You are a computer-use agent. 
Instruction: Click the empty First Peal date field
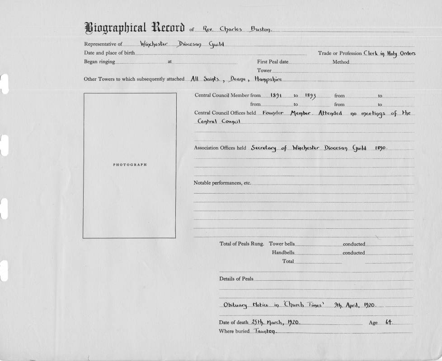[x=308, y=62]
